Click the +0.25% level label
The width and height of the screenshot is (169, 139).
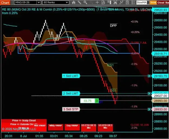(135, 32)
